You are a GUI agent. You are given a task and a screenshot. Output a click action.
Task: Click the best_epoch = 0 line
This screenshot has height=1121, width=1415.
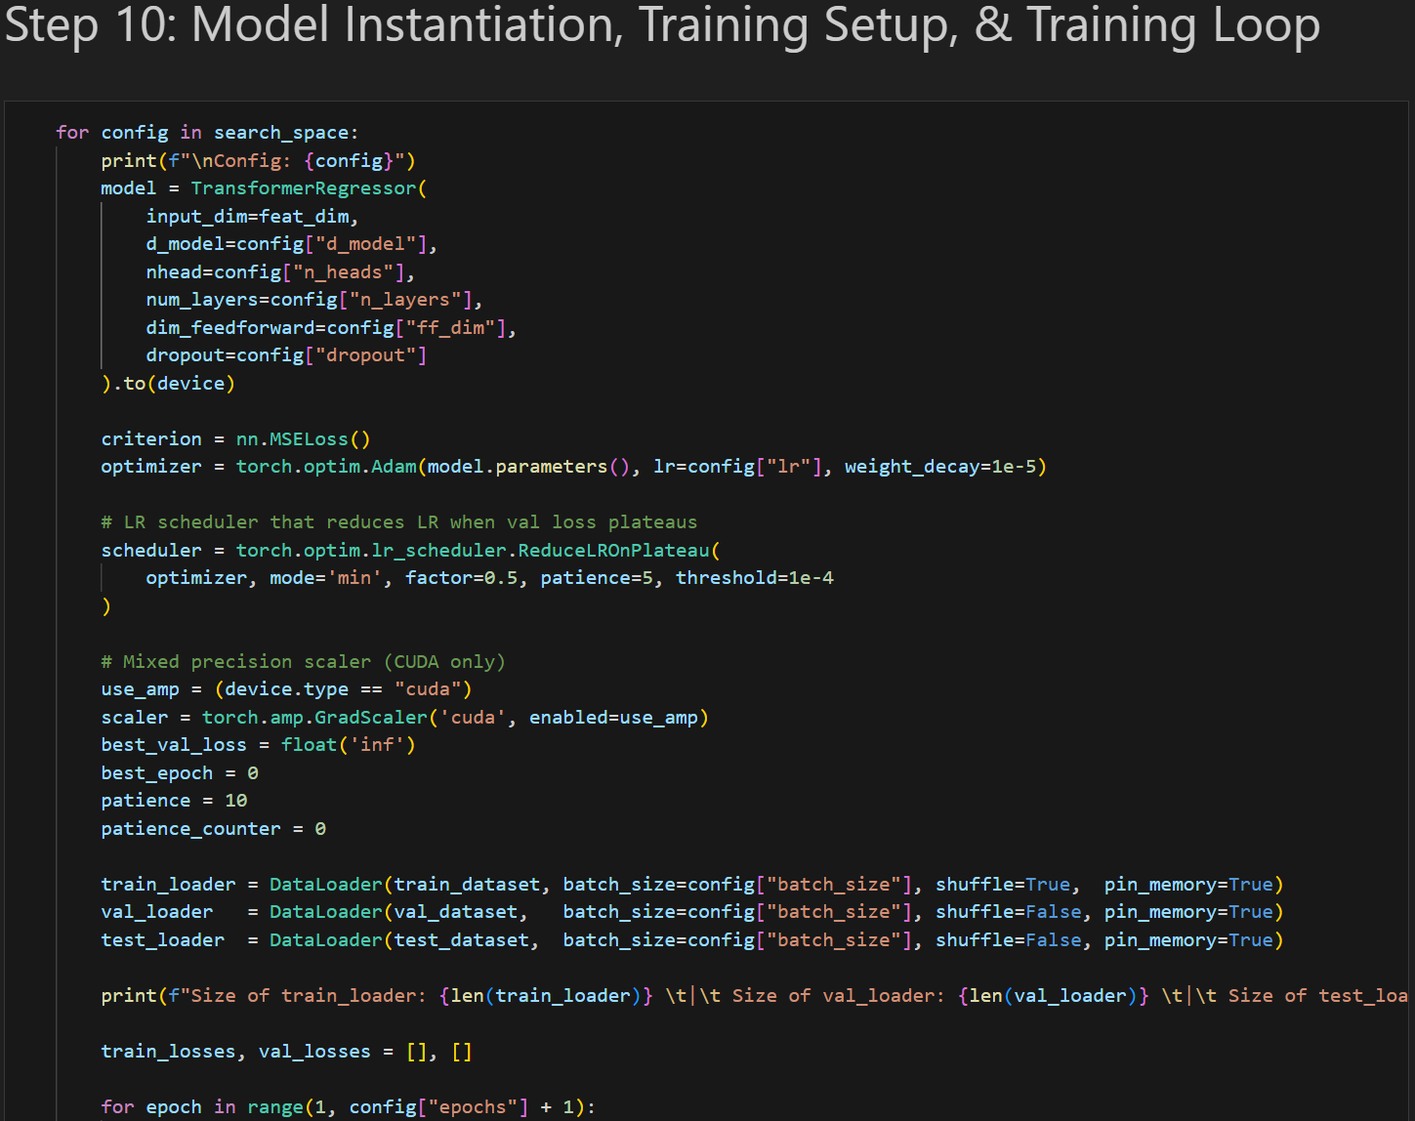pyautogui.click(x=180, y=773)
